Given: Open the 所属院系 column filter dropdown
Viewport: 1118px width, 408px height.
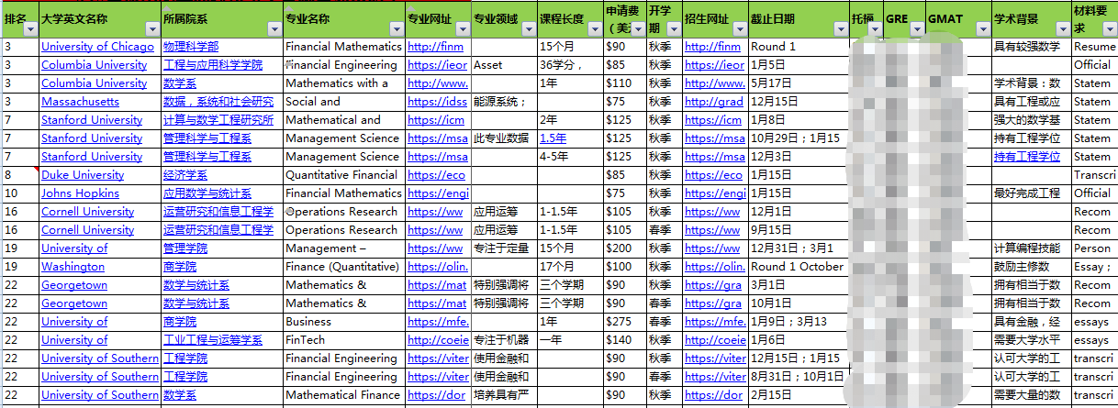Looking at the screenshot, I should tap(274, 30).
